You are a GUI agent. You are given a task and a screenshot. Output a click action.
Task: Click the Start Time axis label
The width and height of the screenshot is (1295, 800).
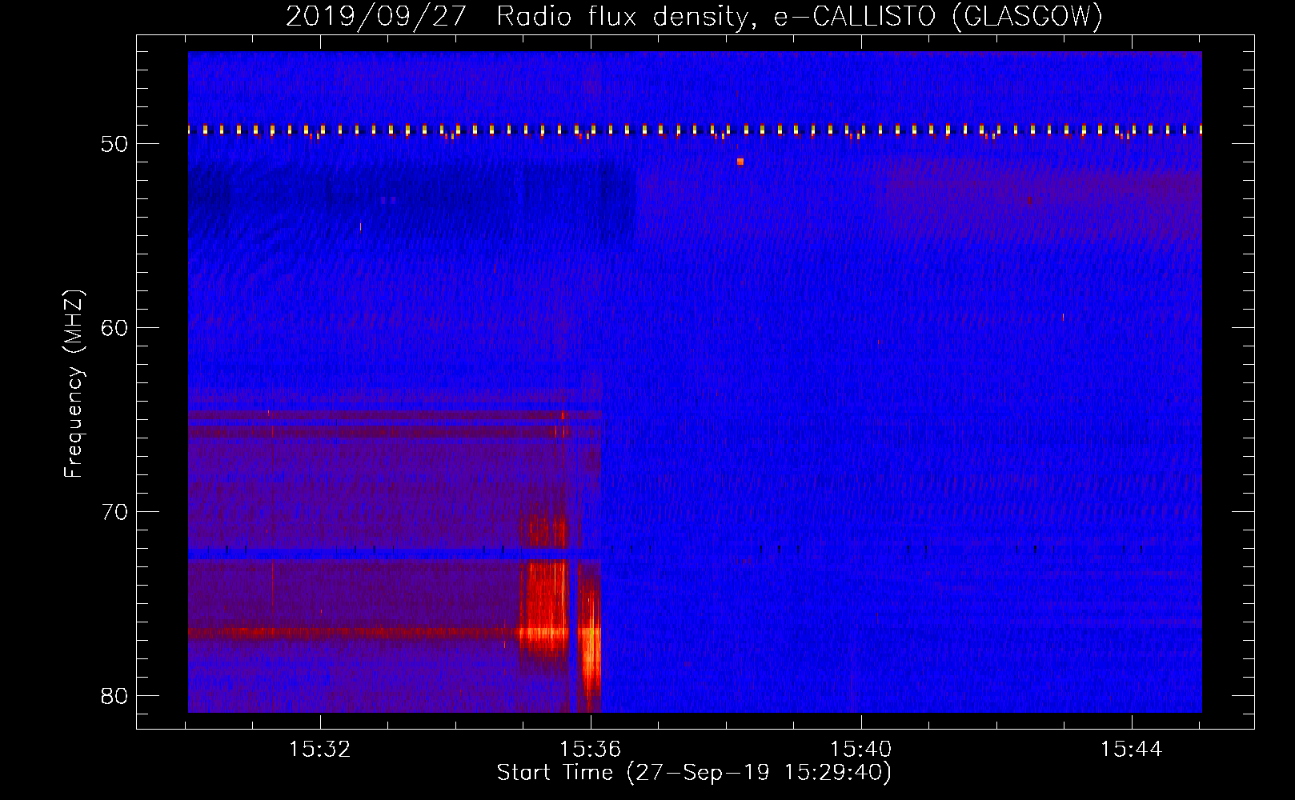[x=694, y=773]
